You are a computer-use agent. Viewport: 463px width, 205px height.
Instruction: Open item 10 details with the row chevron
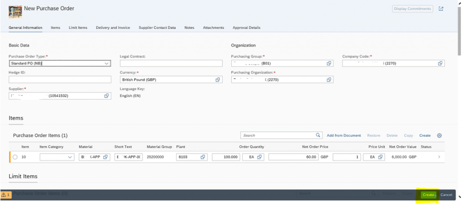[x=439, y=157]
